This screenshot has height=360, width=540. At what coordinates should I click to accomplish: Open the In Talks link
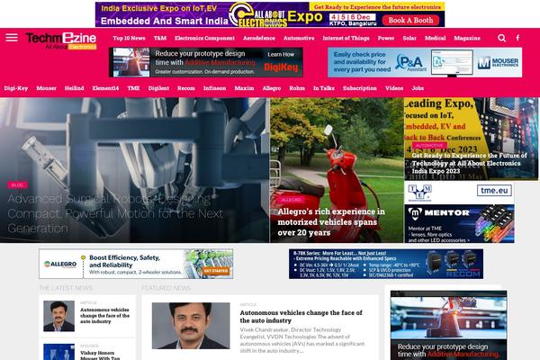pos(324,88)
